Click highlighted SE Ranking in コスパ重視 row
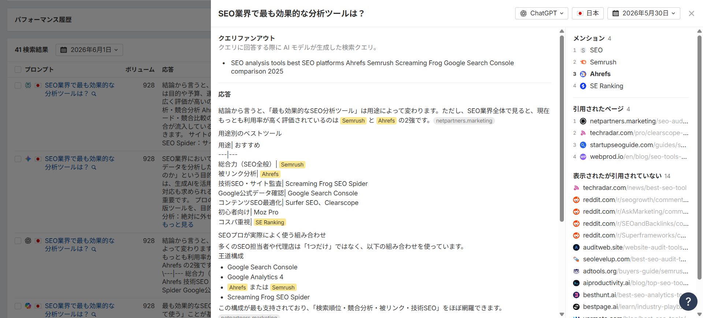The height and width of the screenshot is (318, 703). click(x=269, y=222)
